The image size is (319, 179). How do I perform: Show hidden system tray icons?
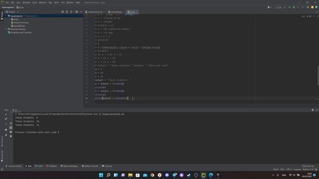pos(273,175)
